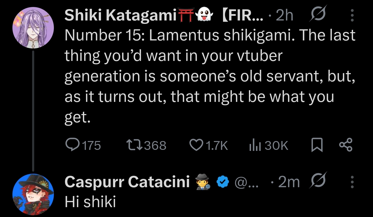Open Shiki Katagami's profile picture
Screen dimensions: 373x217
pyautogui.click(x=33, y=27)
